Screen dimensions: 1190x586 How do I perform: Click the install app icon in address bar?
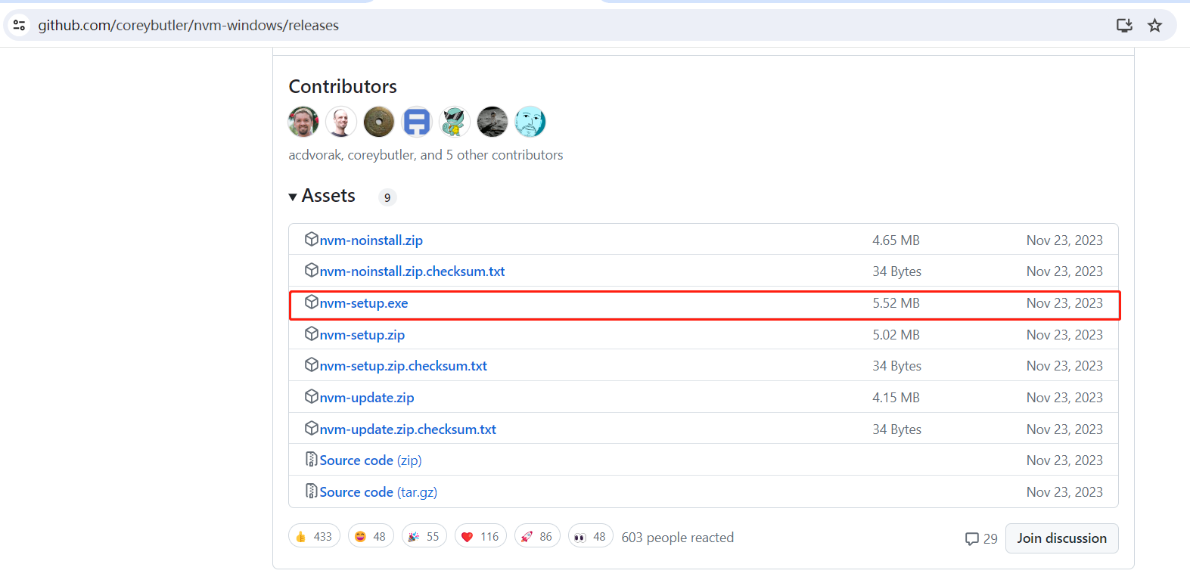click(x=1125, y=25)
